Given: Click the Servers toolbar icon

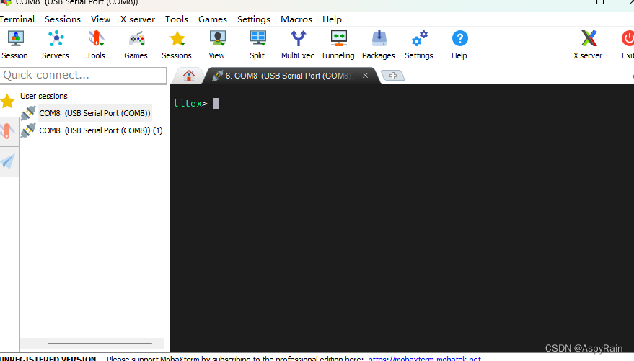Looking at the screenshot, I should pos(56,39).
